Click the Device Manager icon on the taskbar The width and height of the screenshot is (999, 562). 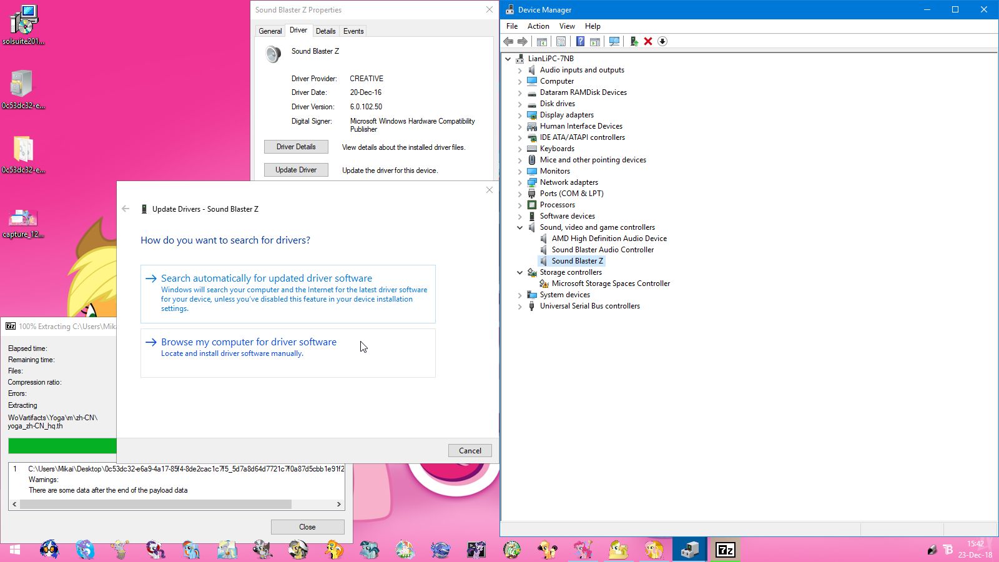pos(689,550)
